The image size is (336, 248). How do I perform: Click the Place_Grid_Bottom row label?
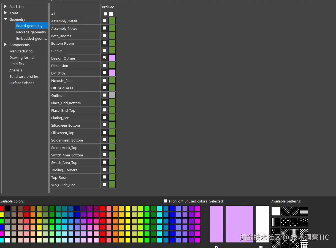[66, 103]
